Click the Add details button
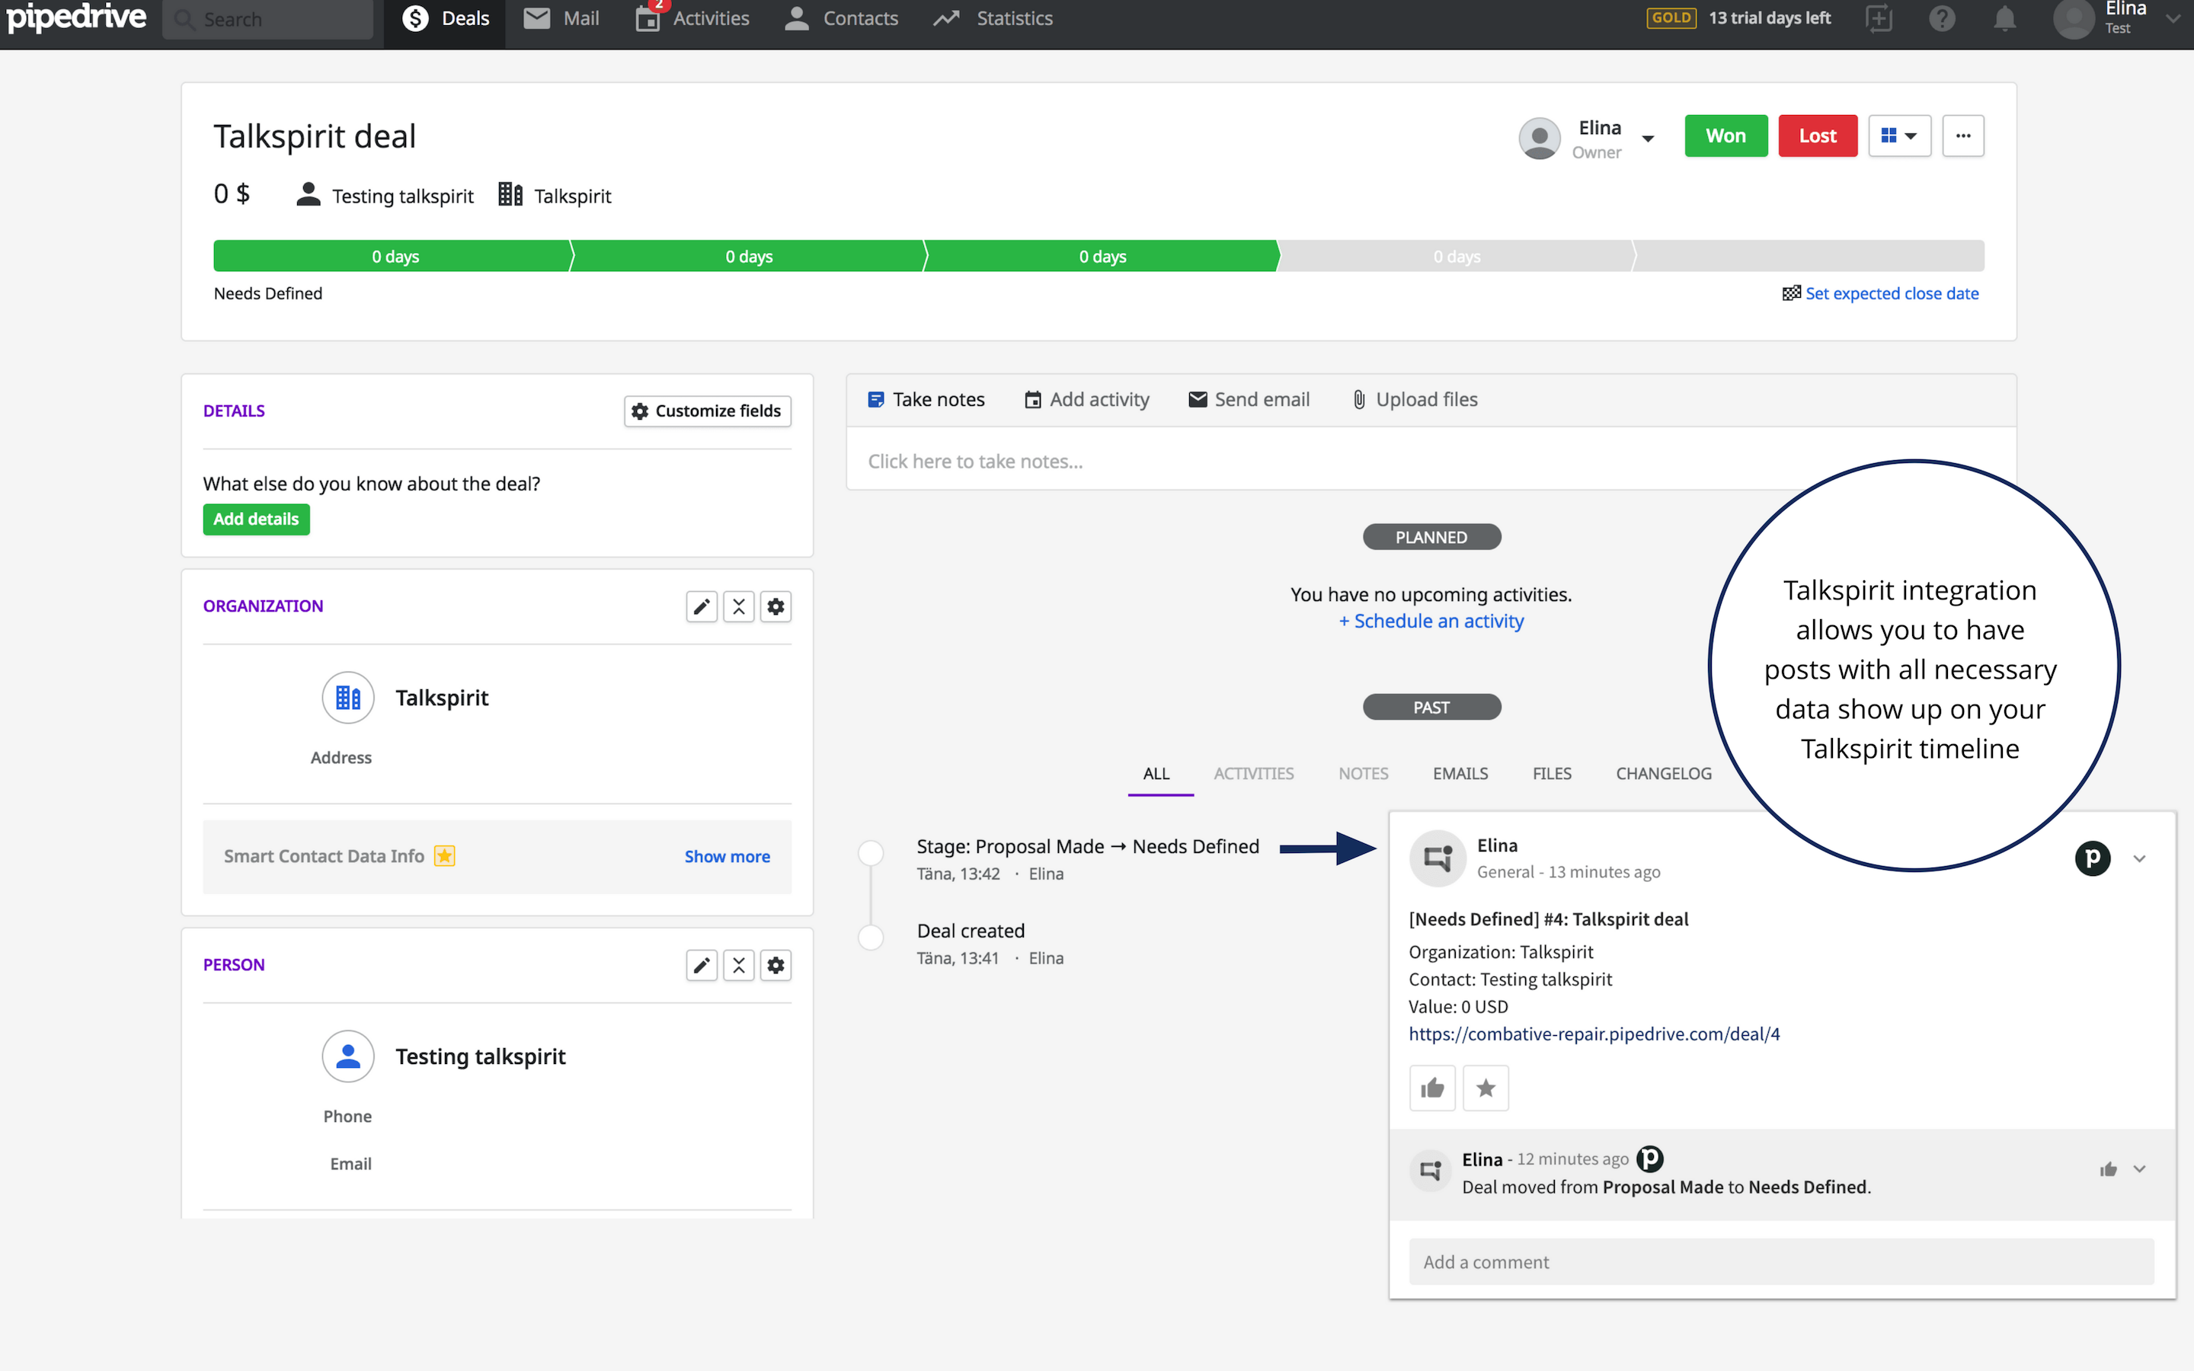Screen dimensions: 2194x1371 [256, 519]
